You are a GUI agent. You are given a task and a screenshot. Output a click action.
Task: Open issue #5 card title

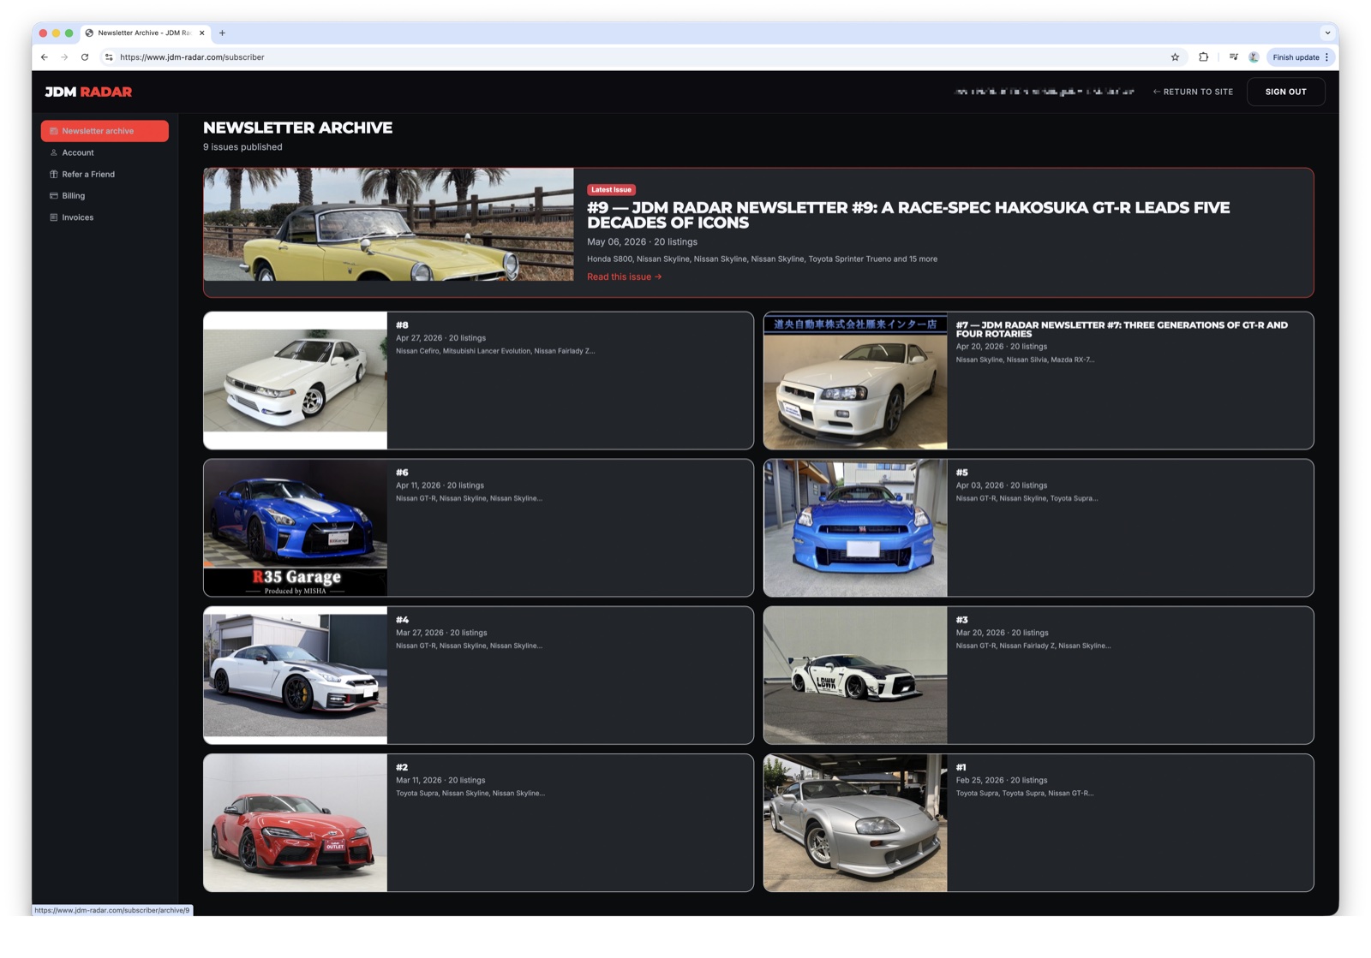pos(961,473)
